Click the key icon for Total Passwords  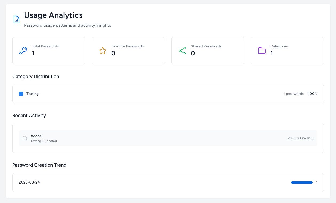[23, 51]
